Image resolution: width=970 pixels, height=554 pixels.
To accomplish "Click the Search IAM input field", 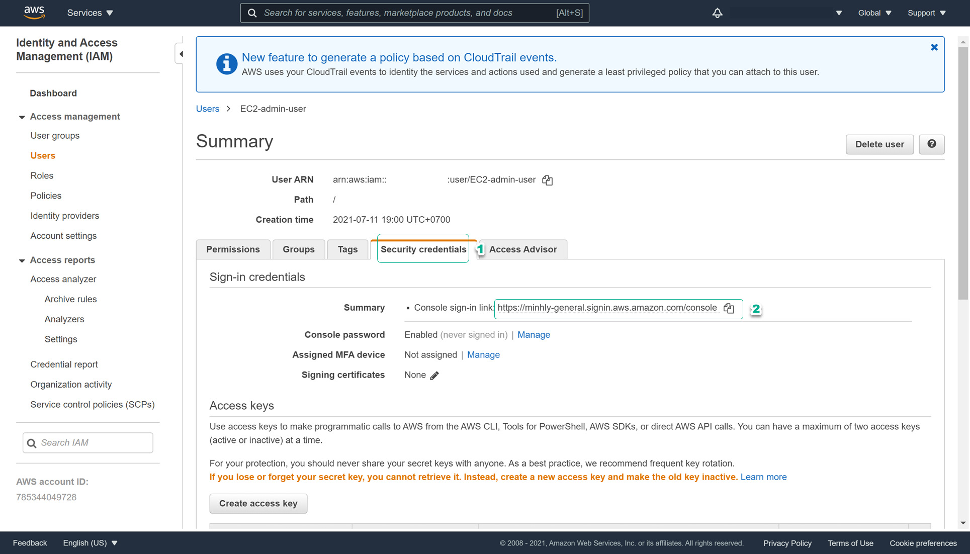I will point(88,443).
